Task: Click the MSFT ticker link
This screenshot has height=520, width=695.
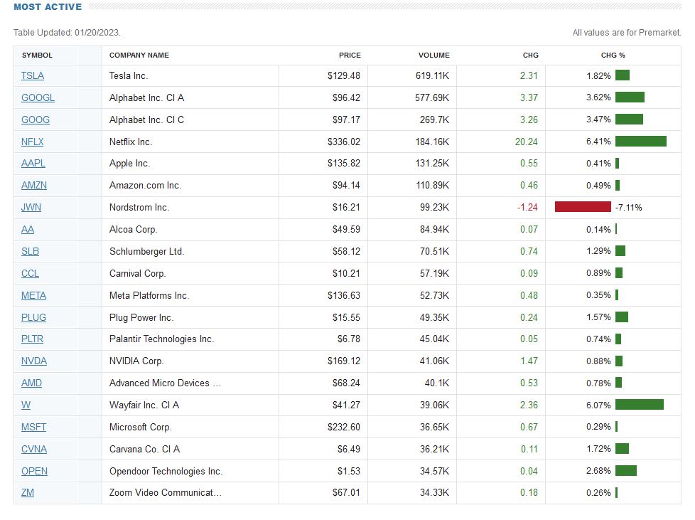Action: 33,427
